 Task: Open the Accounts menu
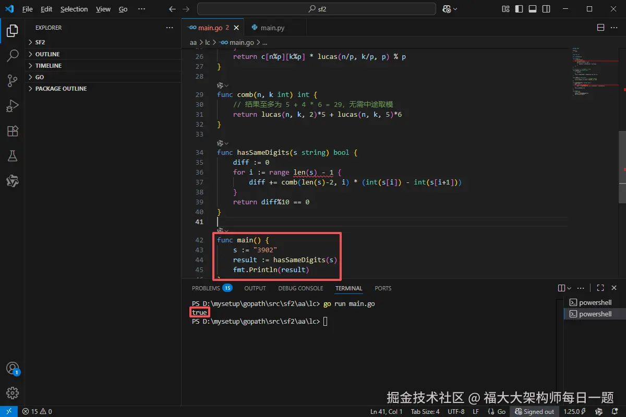click(x=13, y=368)
